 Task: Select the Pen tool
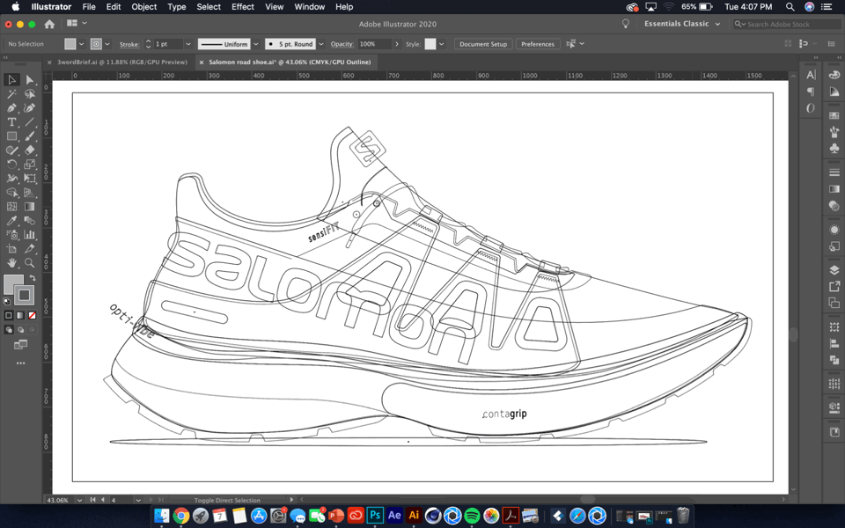click(x=11, y=107)
